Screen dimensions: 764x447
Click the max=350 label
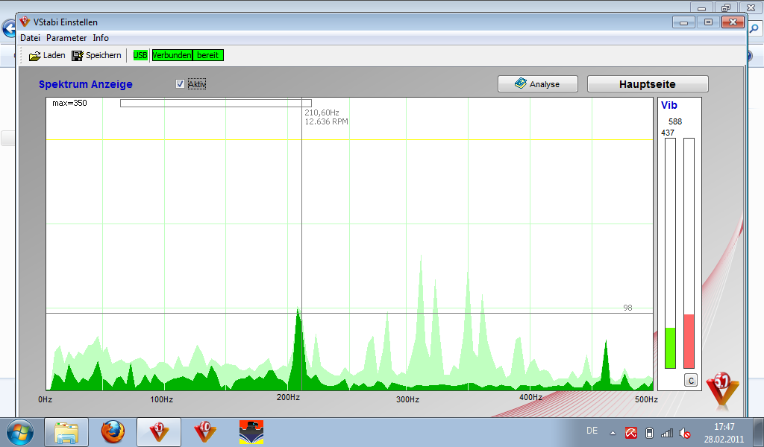69,103
